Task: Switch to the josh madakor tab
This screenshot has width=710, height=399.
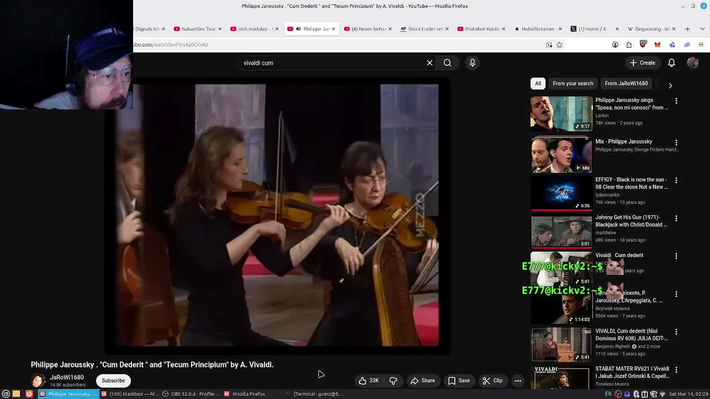Action: [255, 29]
